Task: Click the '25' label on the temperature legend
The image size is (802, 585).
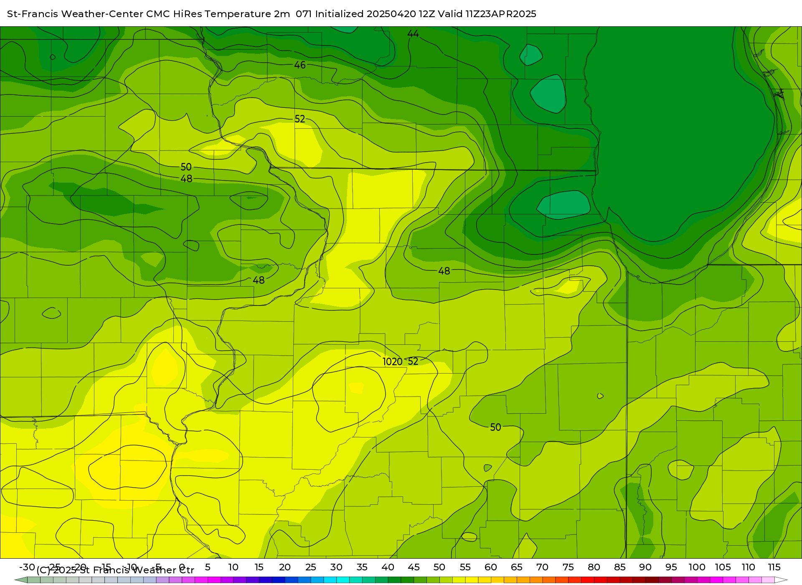Action: coord(311,567)
